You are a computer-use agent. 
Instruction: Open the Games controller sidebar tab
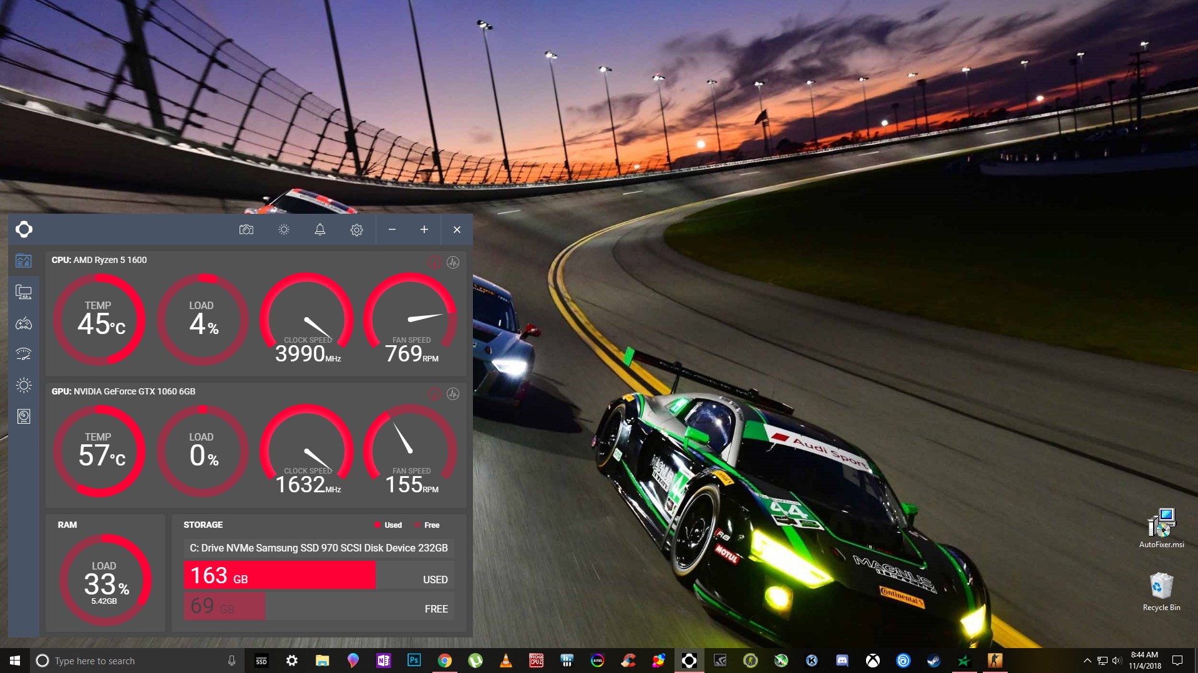coord(24,323)
